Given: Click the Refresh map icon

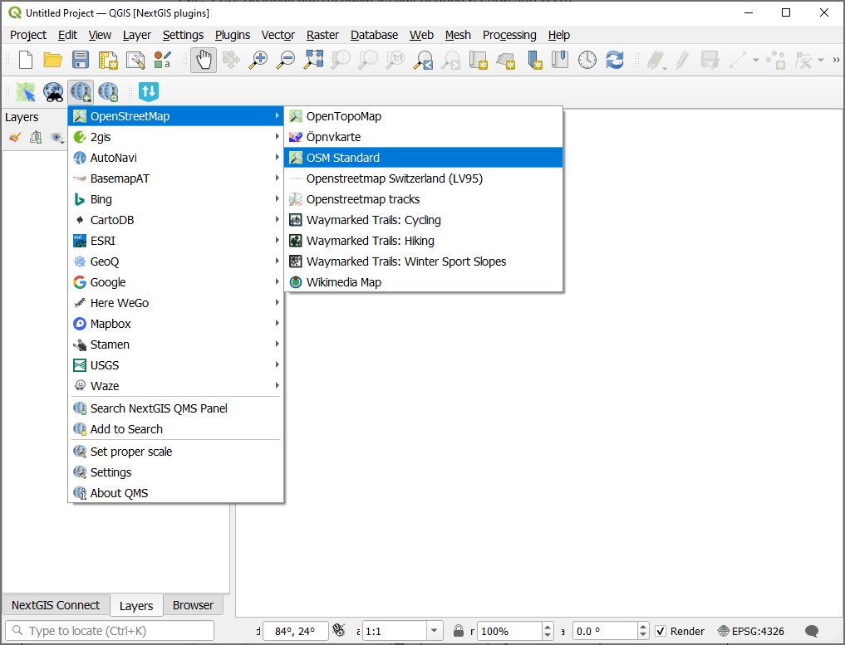Looking at the screenshot, I should pyautogui.click(x=615, y=60).
